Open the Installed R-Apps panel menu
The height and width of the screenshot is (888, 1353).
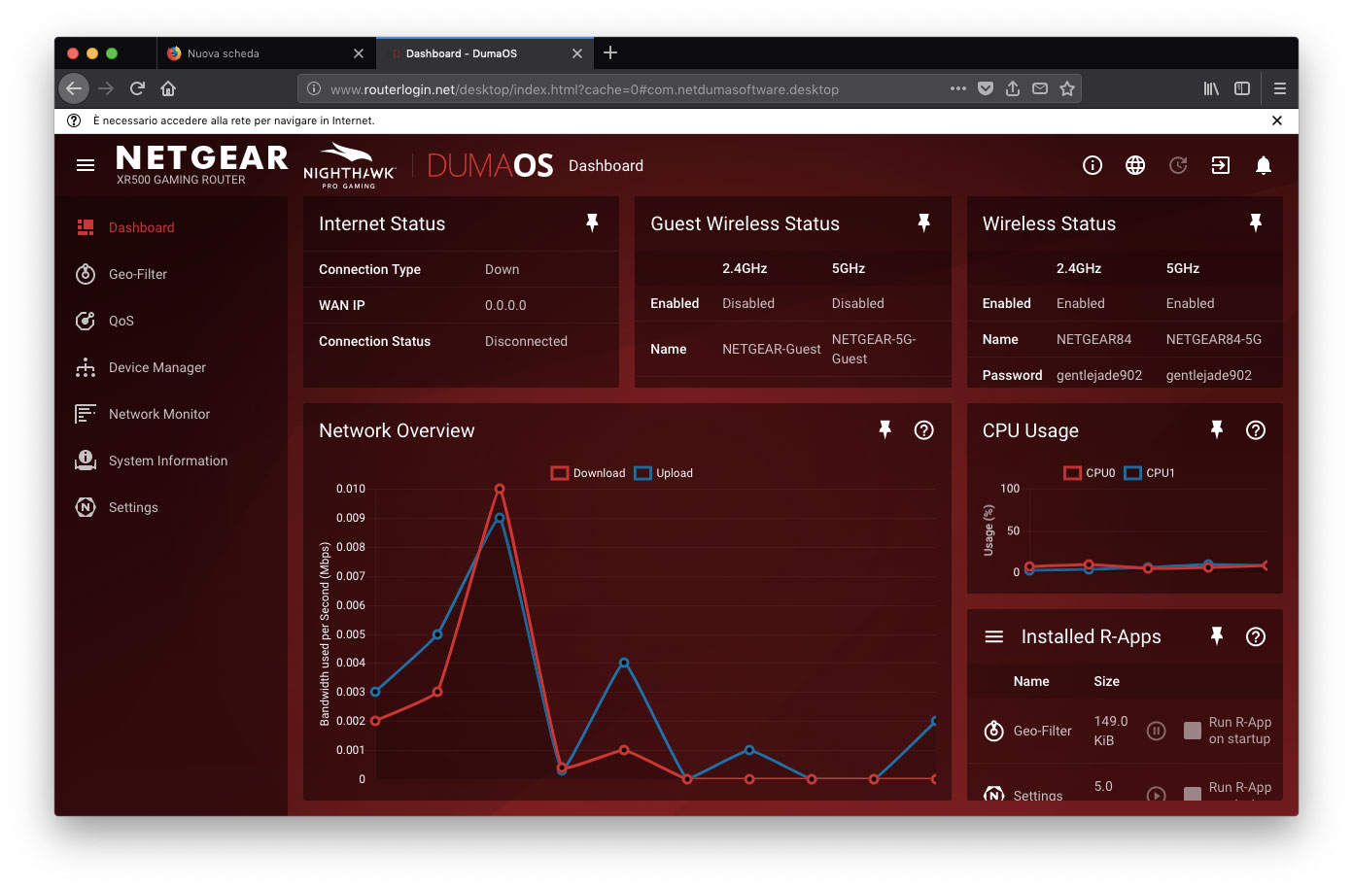(994, 636)
